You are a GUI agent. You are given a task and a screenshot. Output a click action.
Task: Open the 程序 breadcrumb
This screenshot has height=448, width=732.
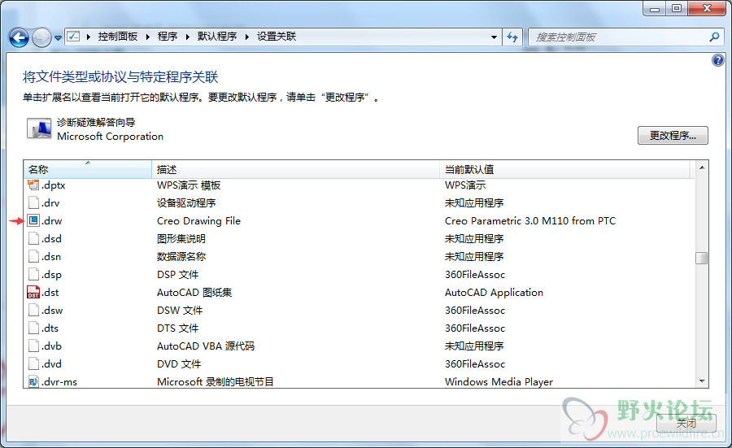(167, 37)
